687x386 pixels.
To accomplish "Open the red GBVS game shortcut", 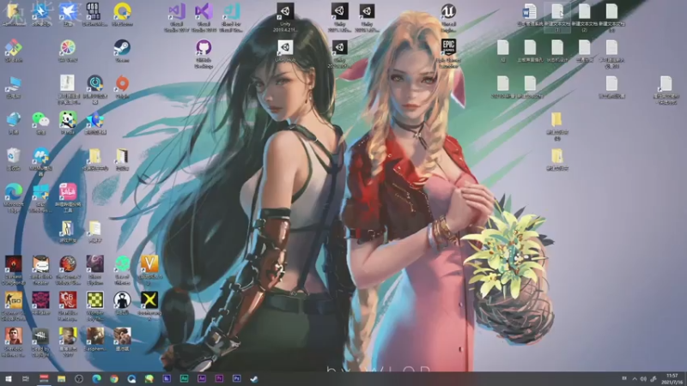I will 68,306.
